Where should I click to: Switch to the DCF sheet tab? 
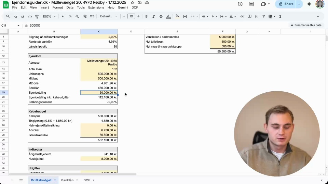coord(86,180)
